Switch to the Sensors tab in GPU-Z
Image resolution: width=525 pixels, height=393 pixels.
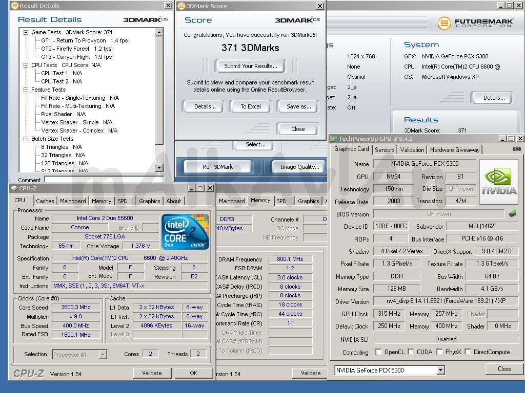point(385,150)
